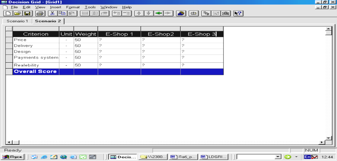Screen dimensions: 337x161
Task: Select the Realebility criterion cell
Action: pyautogui.click(x=36, y=65)
